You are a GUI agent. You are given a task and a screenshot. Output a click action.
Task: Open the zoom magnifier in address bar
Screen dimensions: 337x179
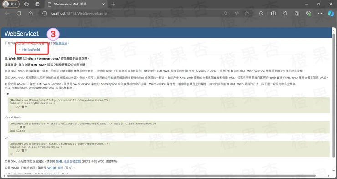click(x=226, y=14)
